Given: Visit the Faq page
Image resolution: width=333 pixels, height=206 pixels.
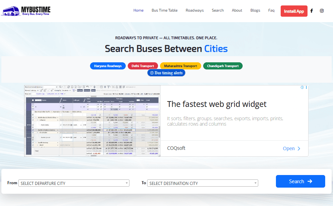Looking at the screenshot, I should 271,10.
